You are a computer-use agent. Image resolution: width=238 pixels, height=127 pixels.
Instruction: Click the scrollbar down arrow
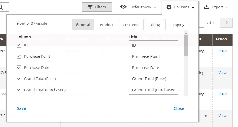pyautogui.click(x=186, y=93)
